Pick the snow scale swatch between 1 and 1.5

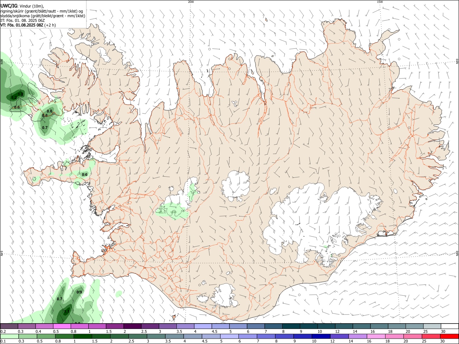tap(97, 326)
